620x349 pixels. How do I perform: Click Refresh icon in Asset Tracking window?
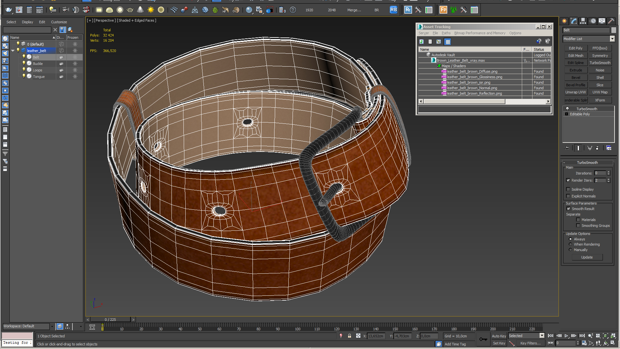click(x=422, y=42)
